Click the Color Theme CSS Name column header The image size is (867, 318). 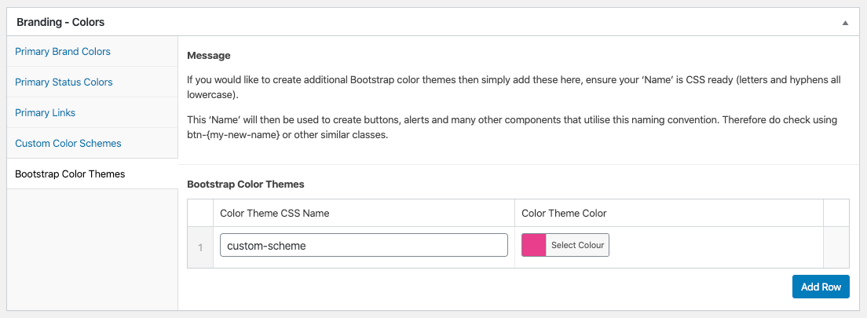[274, 214]
